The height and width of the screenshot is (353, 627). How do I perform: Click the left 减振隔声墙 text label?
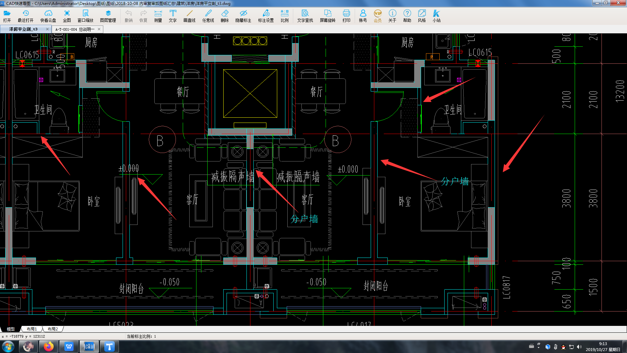(233, 177)
